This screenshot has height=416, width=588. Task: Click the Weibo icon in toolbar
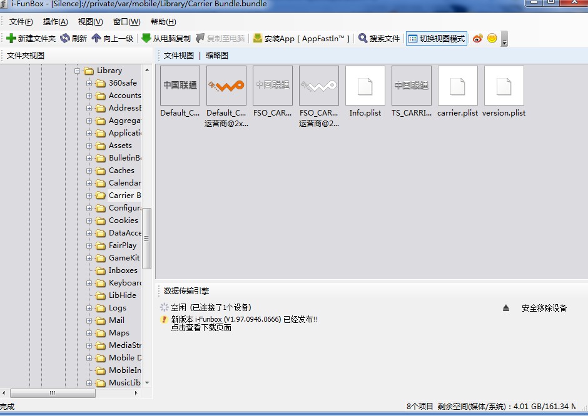[x=477, y=38]
